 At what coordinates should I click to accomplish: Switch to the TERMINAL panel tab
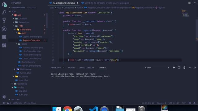[x=102, y=68]
